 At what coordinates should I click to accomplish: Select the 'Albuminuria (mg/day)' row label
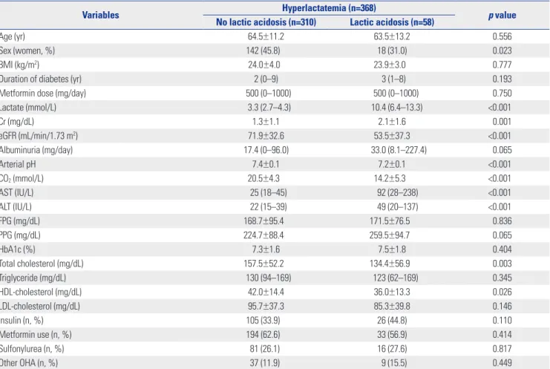tap(36, 150)
